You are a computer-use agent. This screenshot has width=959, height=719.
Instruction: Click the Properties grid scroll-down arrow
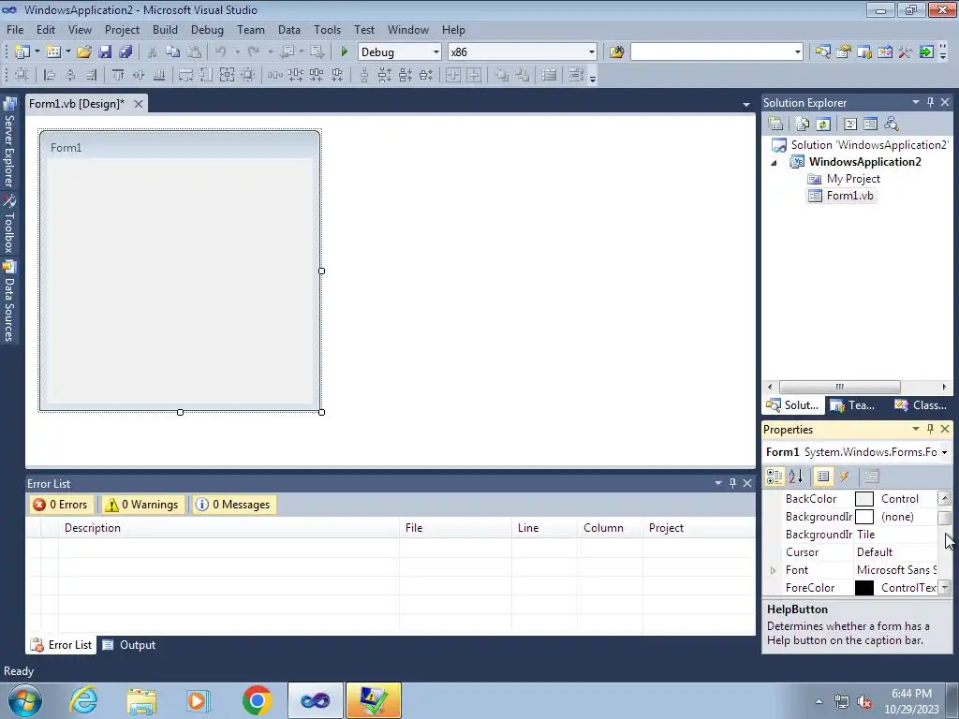945,588
